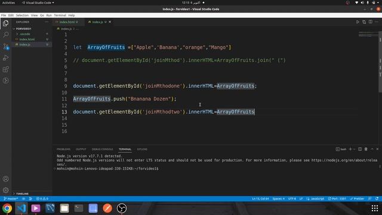The image size is (382, 215).
Task: Click the Split Editor Right icon
Action: (x=370, y=21)
